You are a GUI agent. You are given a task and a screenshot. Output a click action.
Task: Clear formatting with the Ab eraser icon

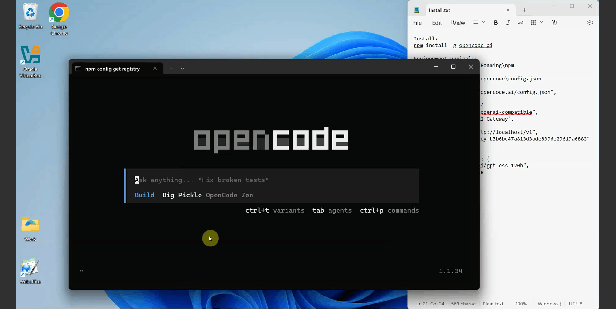point(554,22)
